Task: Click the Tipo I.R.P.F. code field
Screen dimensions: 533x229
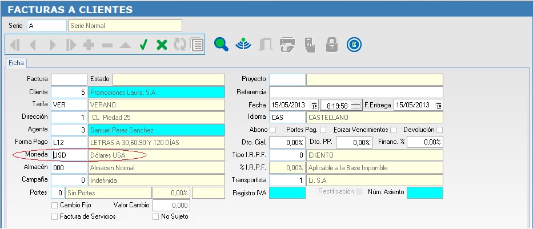Action: (287, 155)
